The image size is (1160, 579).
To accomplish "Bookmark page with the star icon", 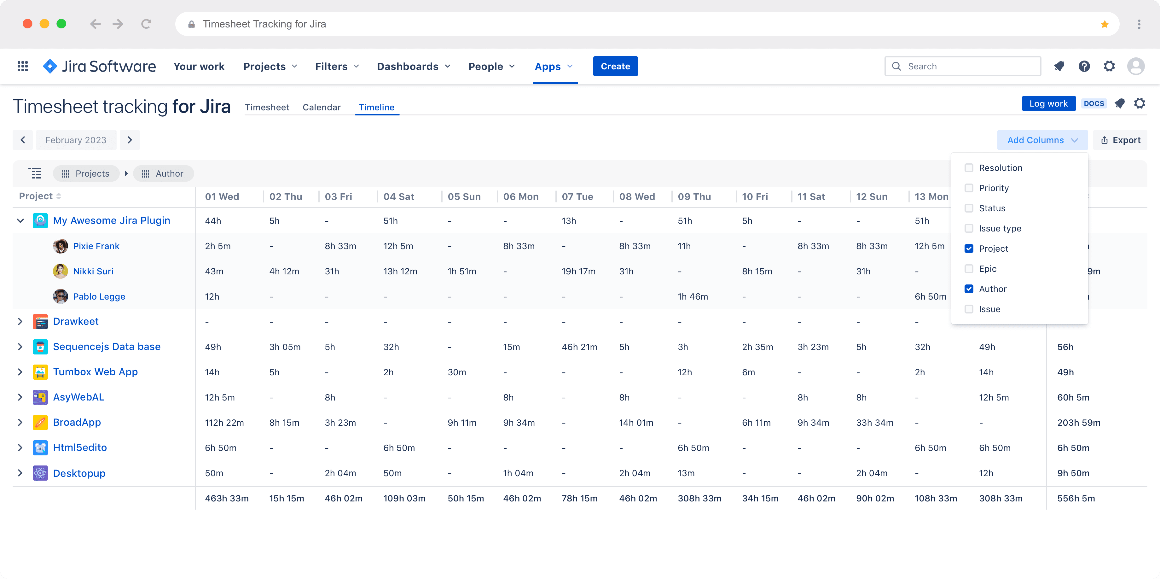I will [1105, 24].
